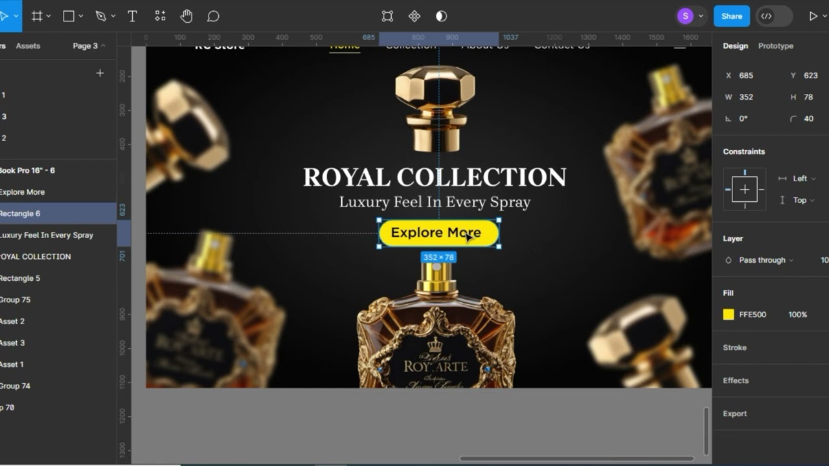Open Frame tool options dropdown arrow
The width and height of the screenshot is (829, 466).
click(x=49, y=16)
